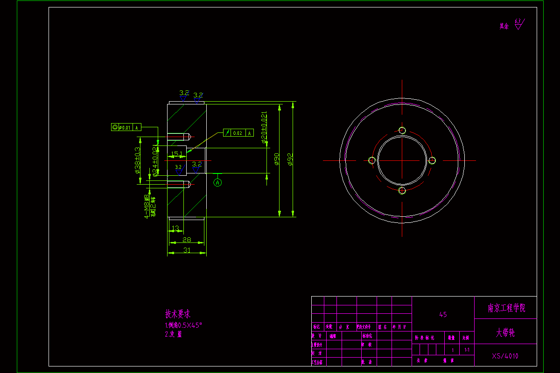This screenshot has height=373, width=560.
Task: Select the 阶段标记 cell text
Action: [x=425, y=338]
